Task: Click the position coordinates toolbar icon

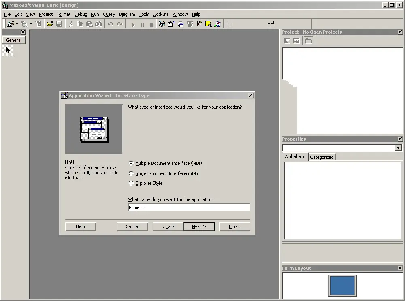Action: (x=229, y=24)
